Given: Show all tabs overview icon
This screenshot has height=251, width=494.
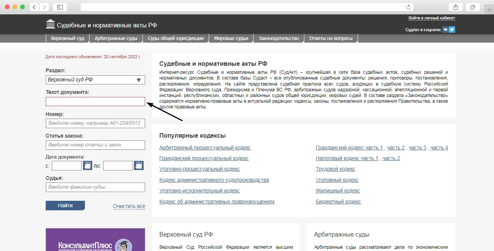Looking at the screenshot, I should (x=472, y=7).
